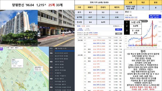Click the 교통 header cell

[x=130, y=2]
